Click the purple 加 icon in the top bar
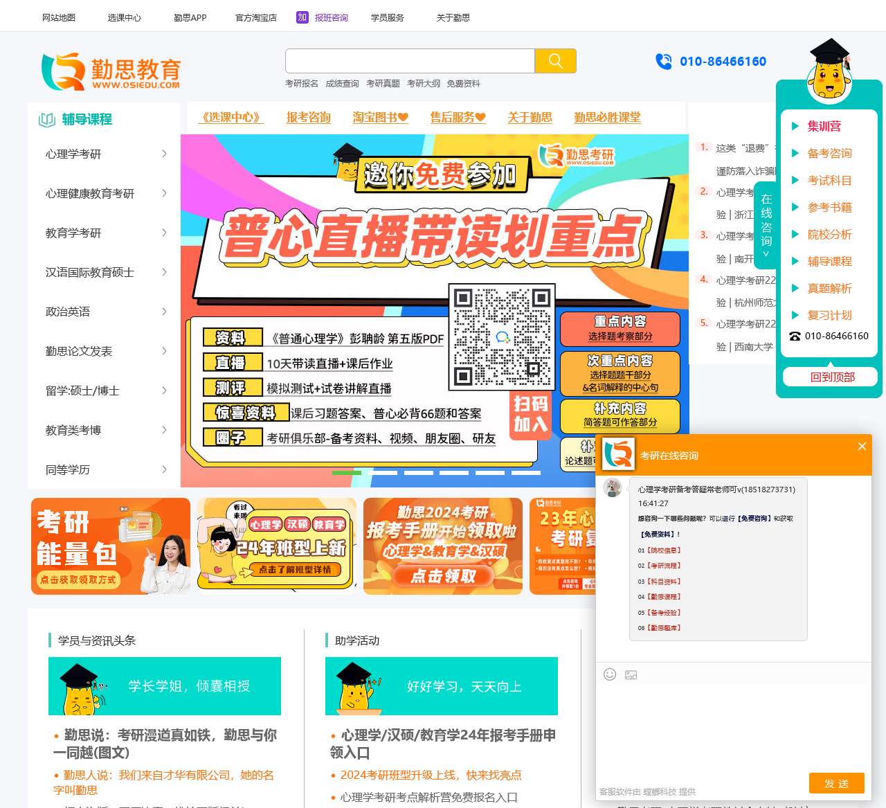The height and width of the screenshot is (808, 886). (x=302, y=17)
